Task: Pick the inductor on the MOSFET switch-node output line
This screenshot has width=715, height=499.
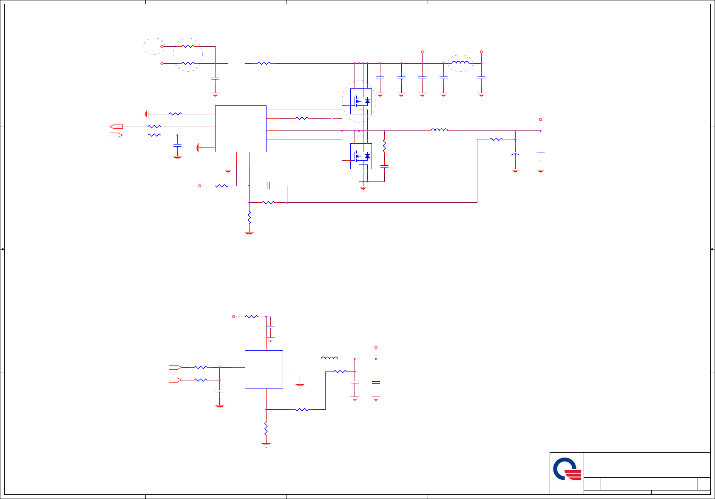Action: [439, 130]
